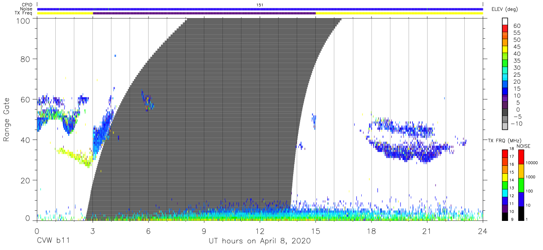
Task: Click the "45" value on the ELEV colorbar
Action: (516, 47)
